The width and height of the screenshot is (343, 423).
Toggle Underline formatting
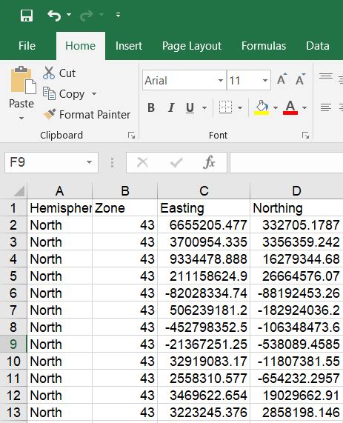tap(190, 107)
